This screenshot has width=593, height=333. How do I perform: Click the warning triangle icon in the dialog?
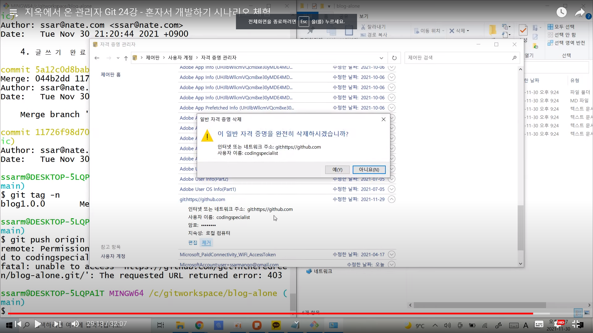click(207, 136)
